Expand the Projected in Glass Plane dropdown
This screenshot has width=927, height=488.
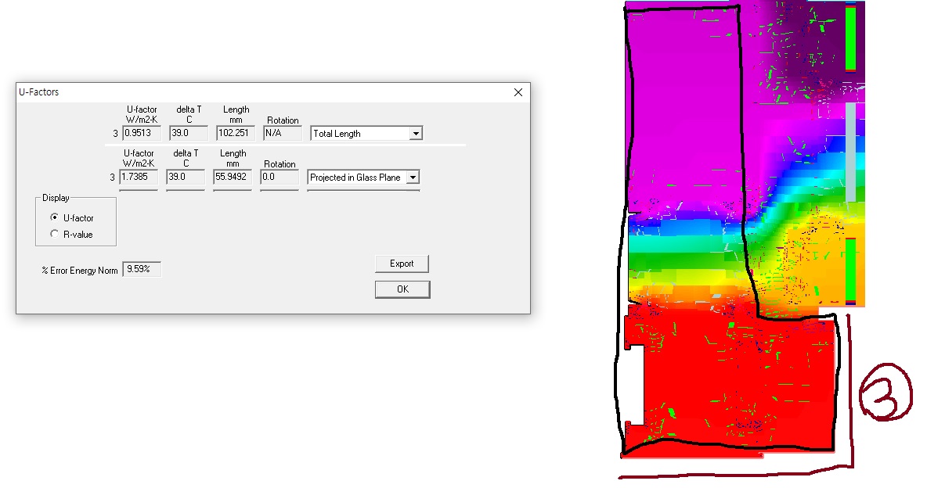[x=413, y=178]
